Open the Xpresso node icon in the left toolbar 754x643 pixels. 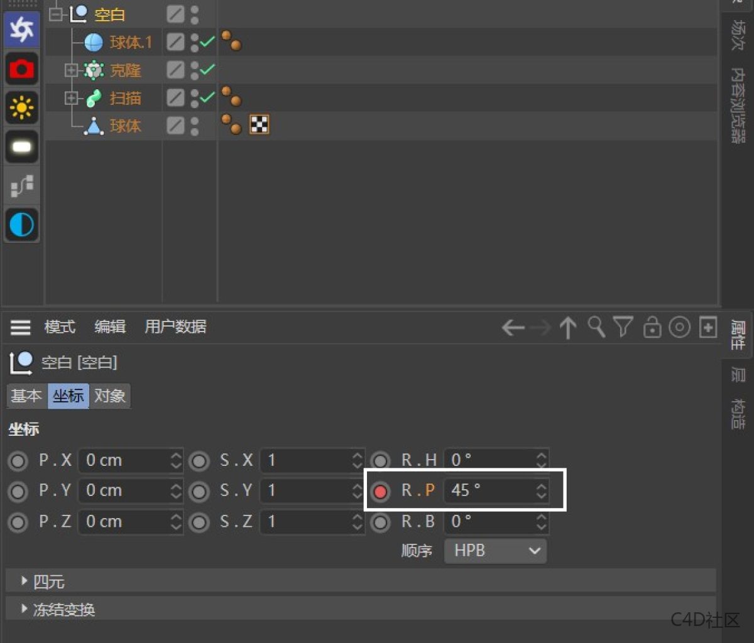click(21, 186)
